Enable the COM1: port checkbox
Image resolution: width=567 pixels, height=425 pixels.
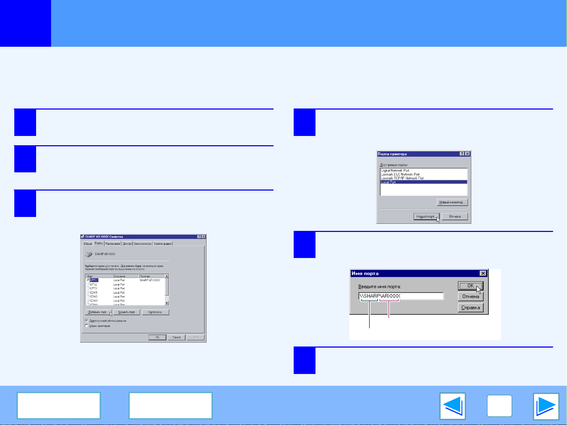coord(88,292)
